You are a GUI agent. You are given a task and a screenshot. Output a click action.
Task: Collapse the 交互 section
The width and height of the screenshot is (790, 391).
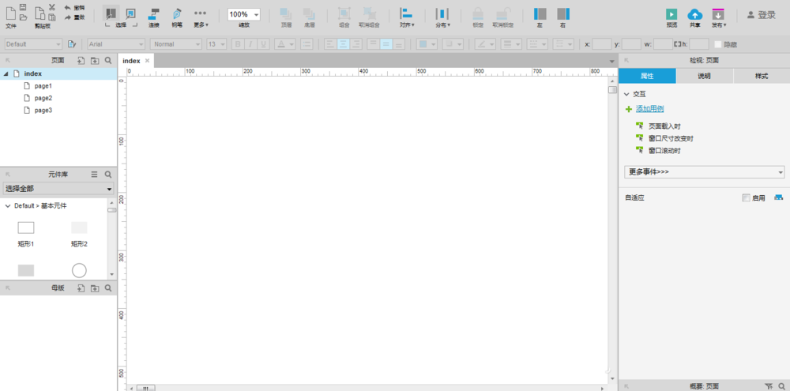[626, 94]
